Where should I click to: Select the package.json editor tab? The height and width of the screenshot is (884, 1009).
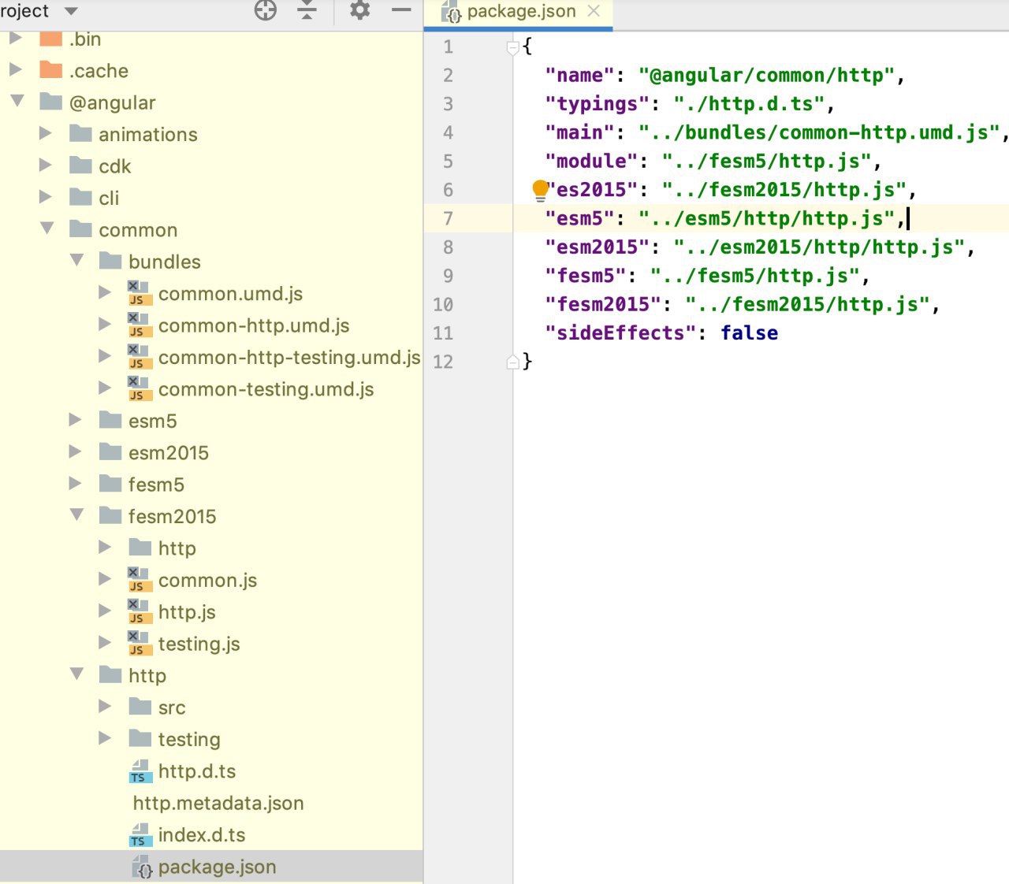(520, 12)
